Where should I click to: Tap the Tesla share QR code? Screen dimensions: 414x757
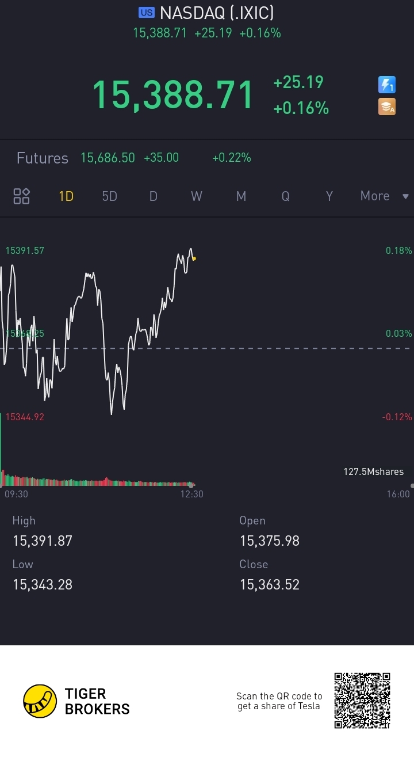(x=362, y=701)
